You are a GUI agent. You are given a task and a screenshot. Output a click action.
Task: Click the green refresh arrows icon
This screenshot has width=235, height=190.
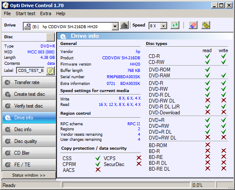[175, 25]
